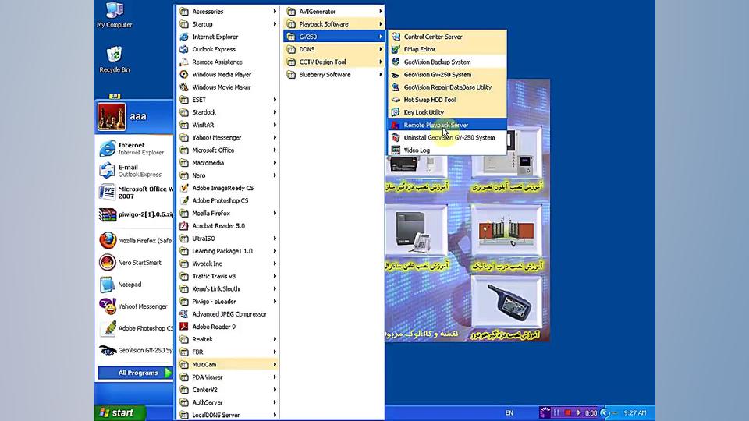Expand the Startup program folder
Image resolution: width=749 pixels, height=421 pixels.
point(227,24)
